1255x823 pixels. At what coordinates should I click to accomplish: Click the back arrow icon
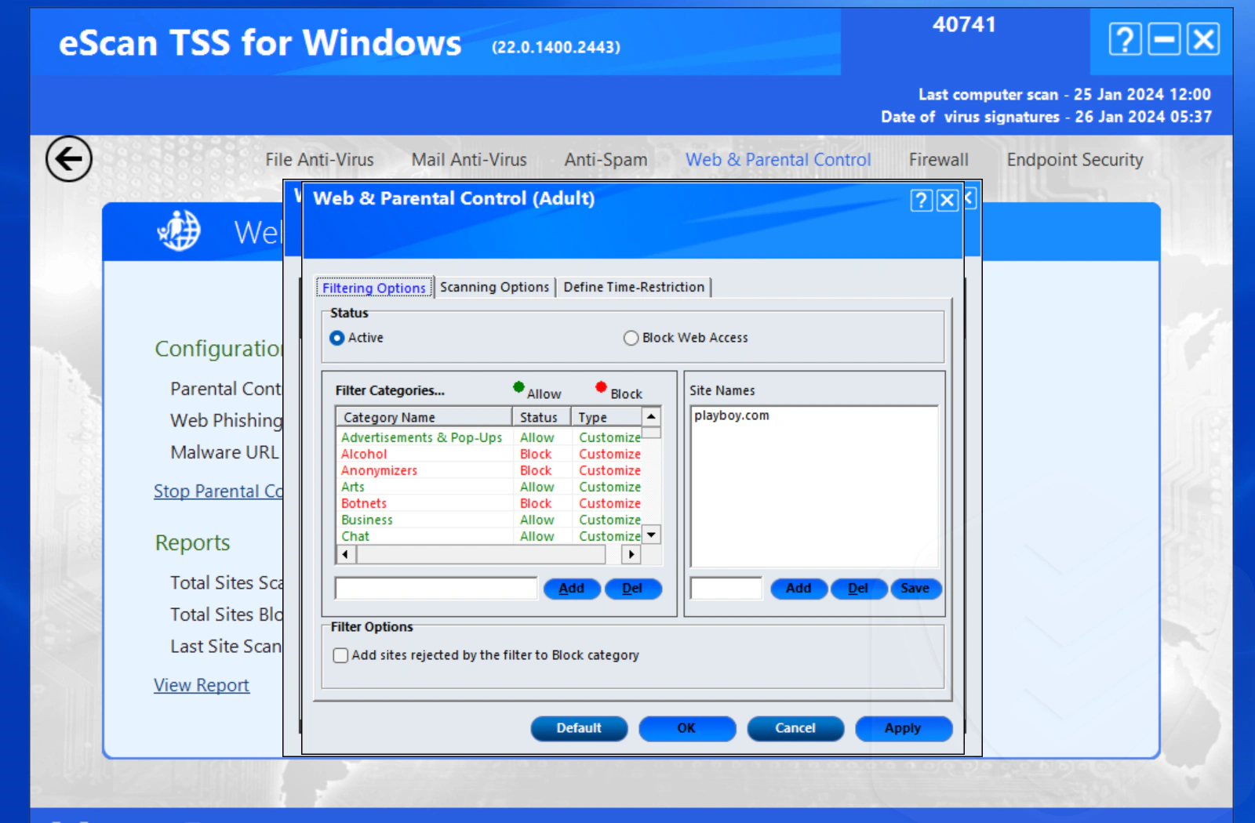pos(69,159)
